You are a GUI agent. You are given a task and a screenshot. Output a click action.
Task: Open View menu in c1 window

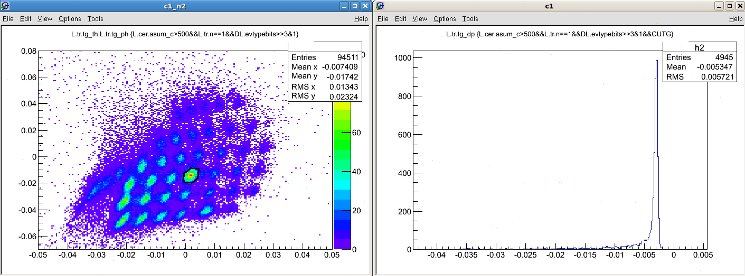(420, 18)
